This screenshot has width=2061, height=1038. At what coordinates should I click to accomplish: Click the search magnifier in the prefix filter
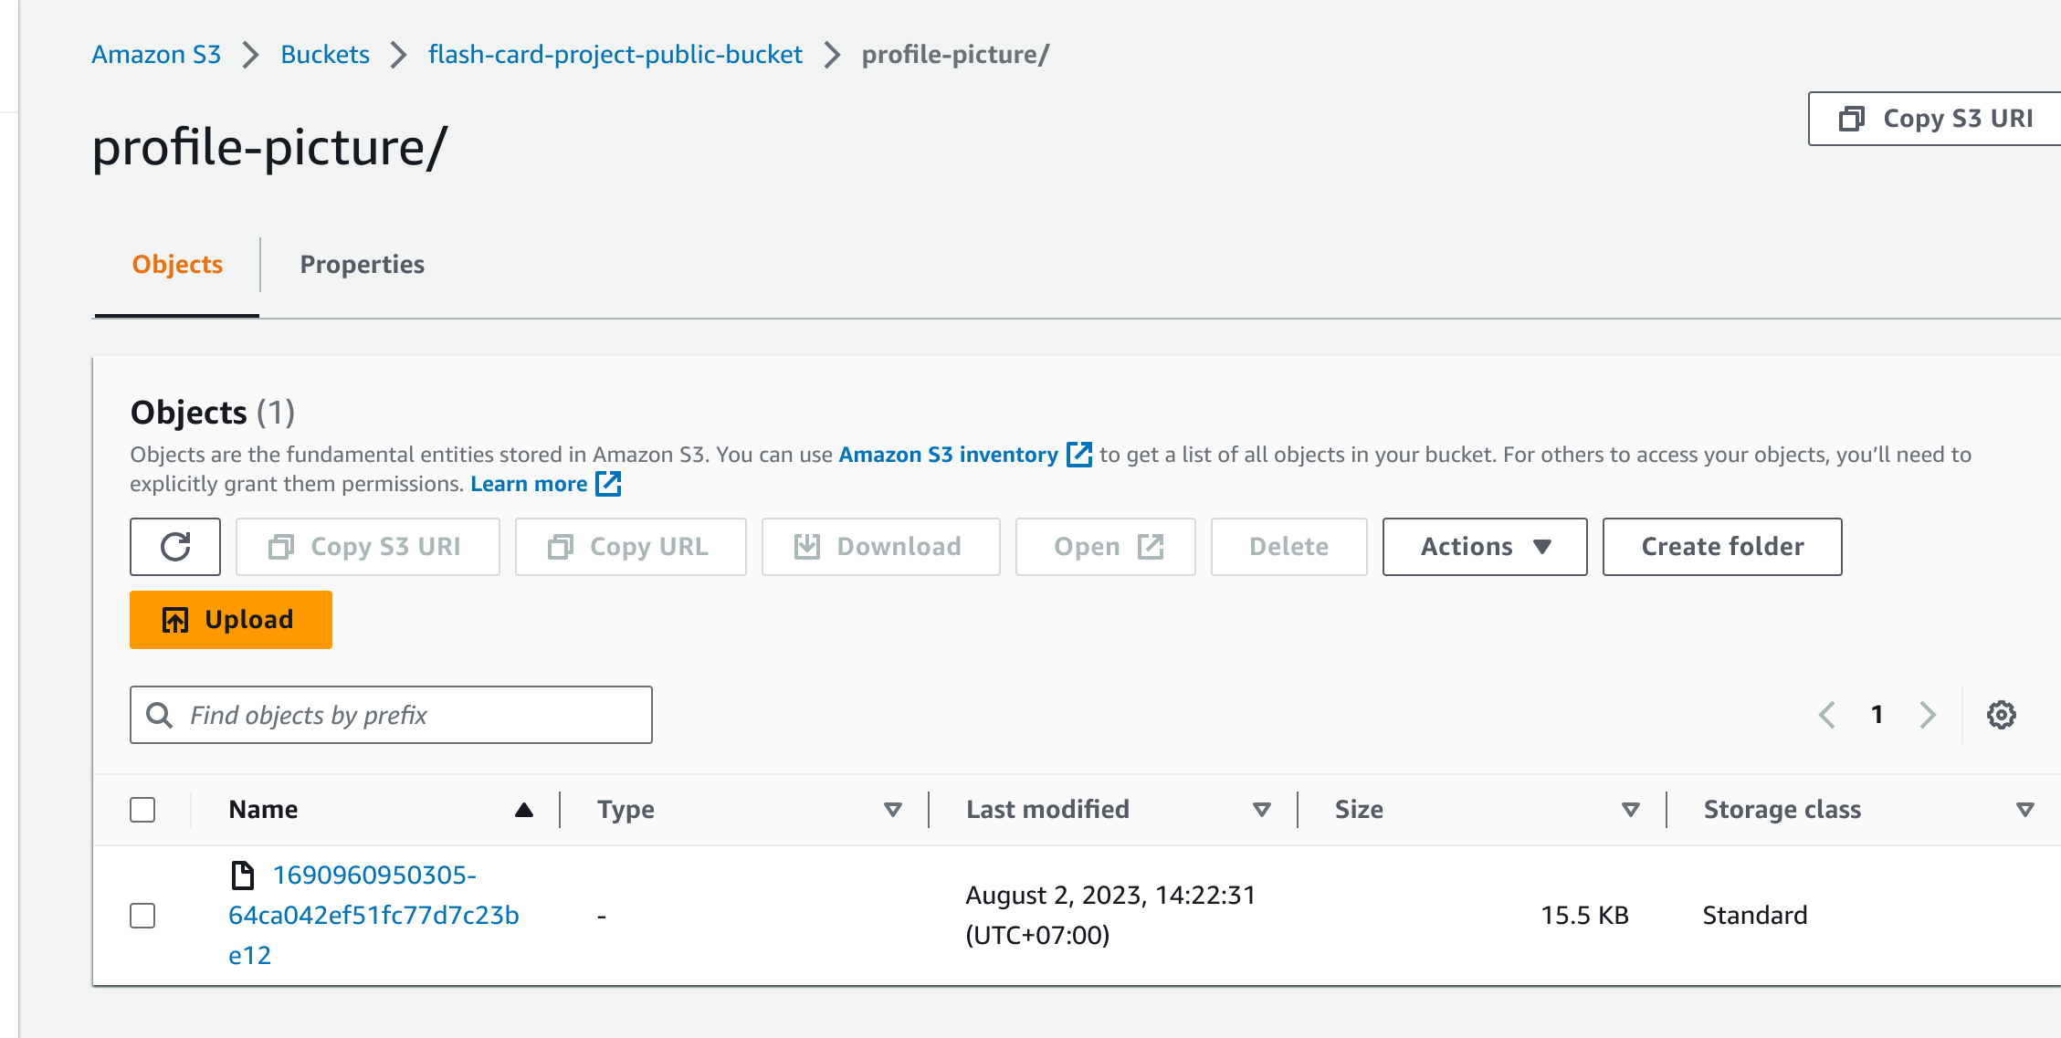pos(160,715)
